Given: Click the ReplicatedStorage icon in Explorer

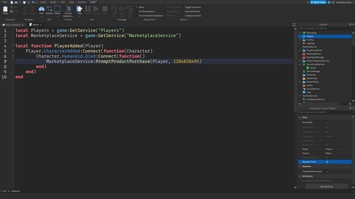Looking at the screenshot, I should click(x=304, y=57).
